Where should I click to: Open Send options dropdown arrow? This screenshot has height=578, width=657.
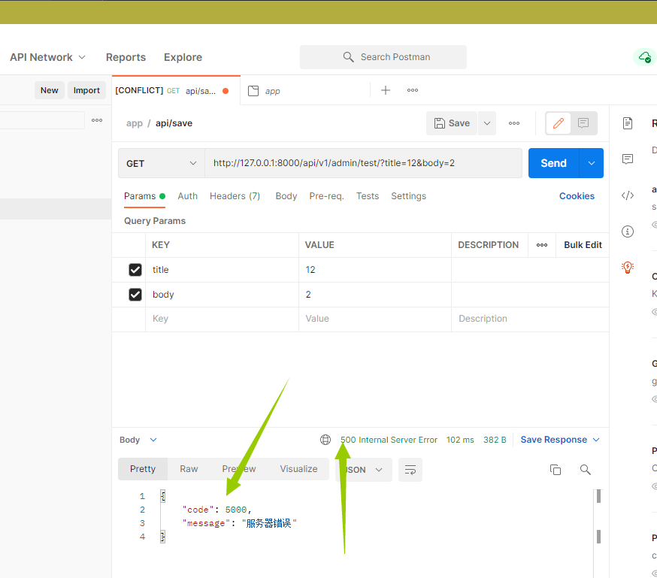[591, 163]
